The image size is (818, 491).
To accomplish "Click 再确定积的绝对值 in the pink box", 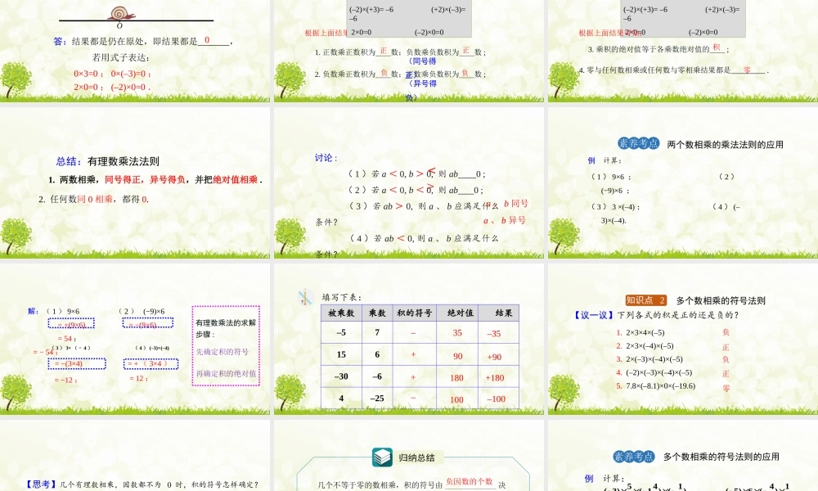I will (226, 374).
